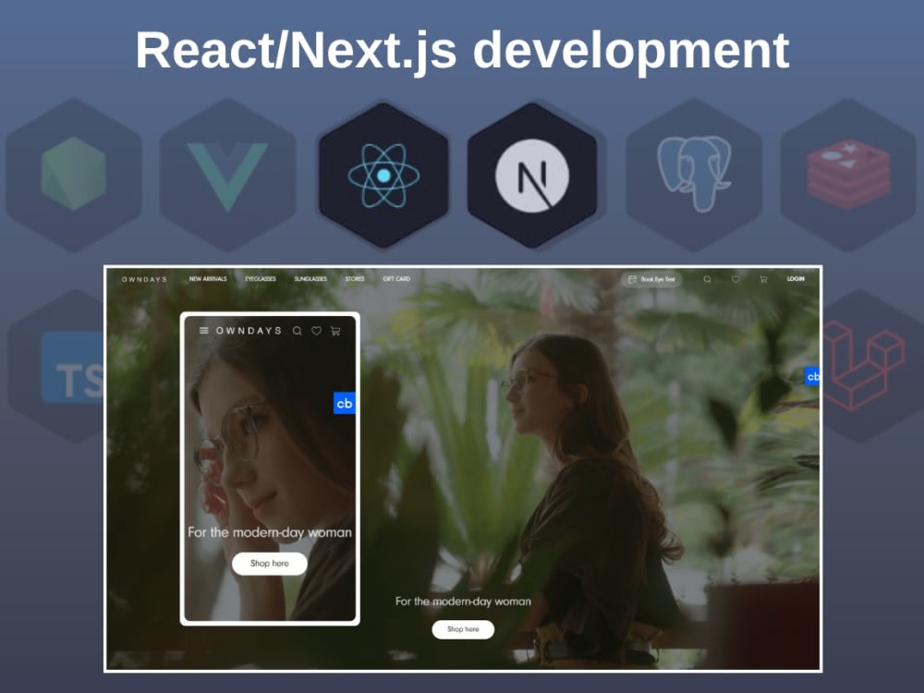The image size is (924, 693).
Task: Click the faded Redis stack icon
Action: coord(848,175)
